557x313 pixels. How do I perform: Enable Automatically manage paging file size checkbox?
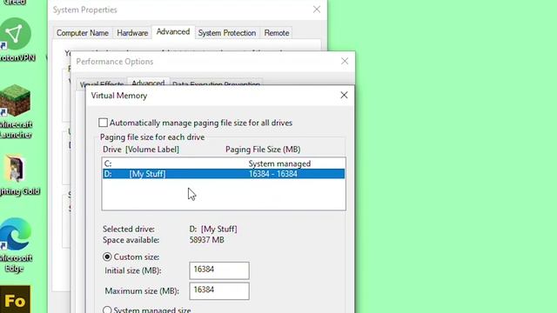pos(103,123)
